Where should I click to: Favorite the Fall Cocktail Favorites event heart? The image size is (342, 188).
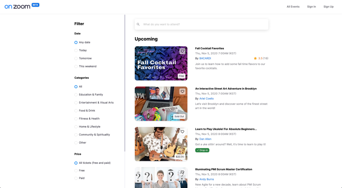point(182,51)
